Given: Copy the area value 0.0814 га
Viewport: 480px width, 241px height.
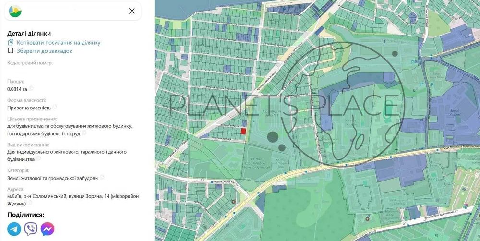Looking at the screenshot, I should [x=31, y=88].
